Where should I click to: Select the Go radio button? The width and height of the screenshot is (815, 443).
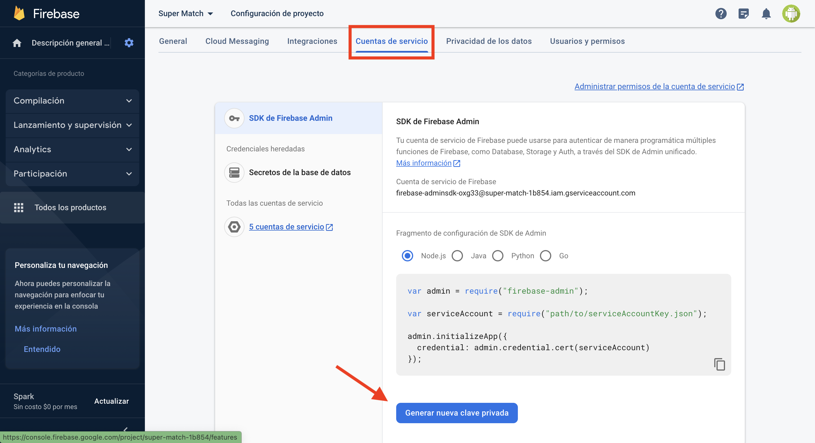click(x=545, y=255)
